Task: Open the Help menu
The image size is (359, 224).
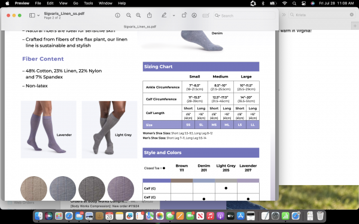Action: pos(122,3)
